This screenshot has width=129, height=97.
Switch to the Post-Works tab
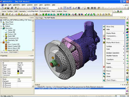point(13,52)
